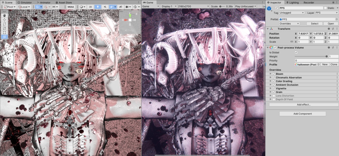The width and height of the screenshot is (339, 156).
Task: Disable the Bloom override checkbox
Action: 274,74
